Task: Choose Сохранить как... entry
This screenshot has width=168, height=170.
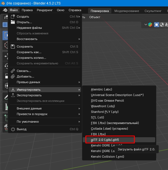Action: [x=45, y=52]
